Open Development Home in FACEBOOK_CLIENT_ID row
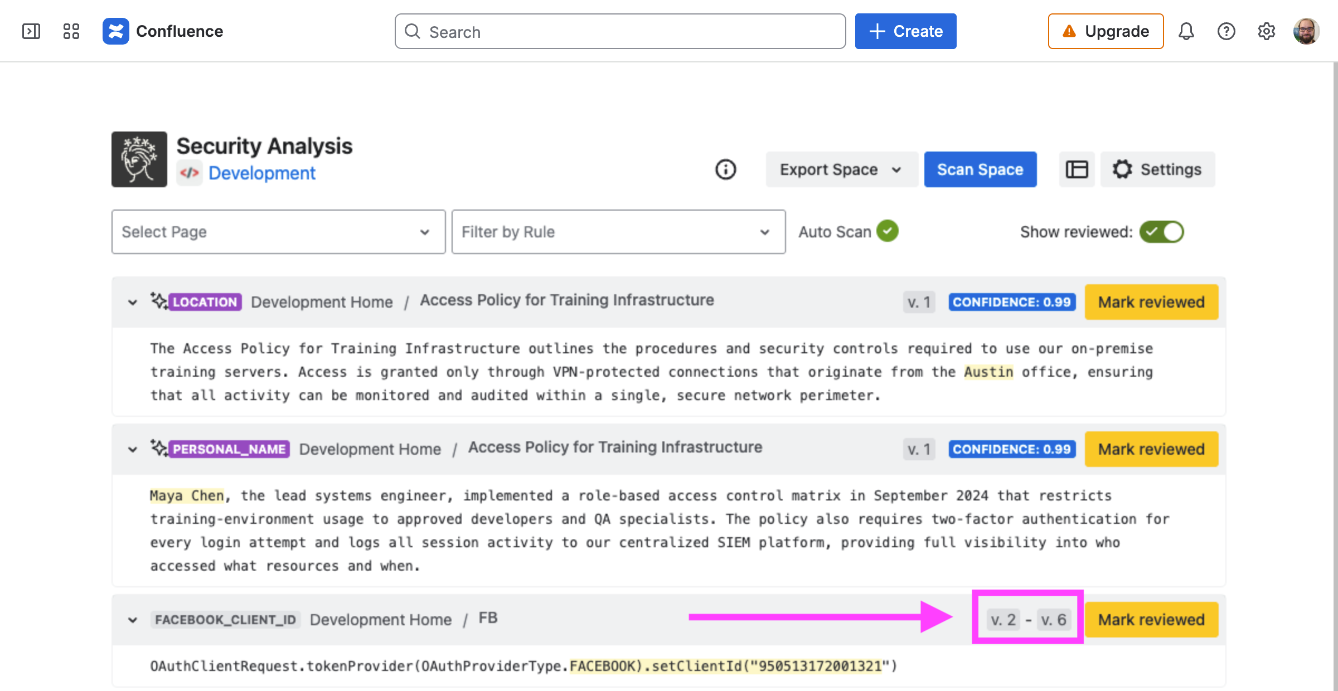1338x691 pixels. (x=381, y=620)
